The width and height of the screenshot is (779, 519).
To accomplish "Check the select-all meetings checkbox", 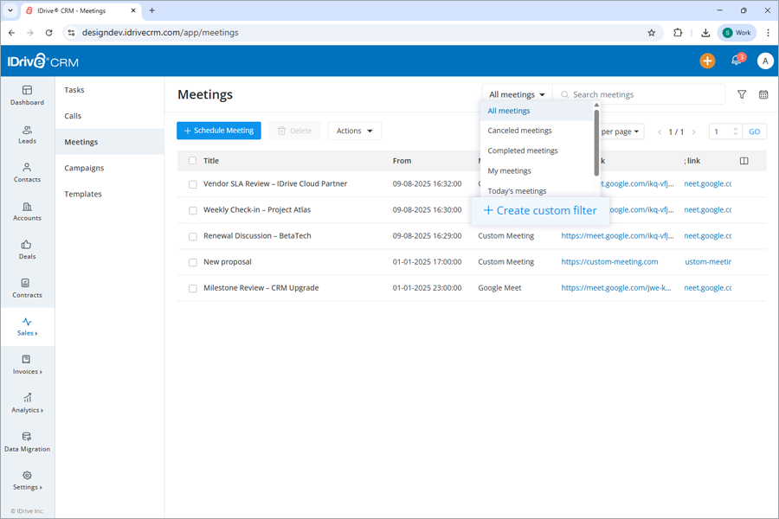I will (x=192, y=160).
